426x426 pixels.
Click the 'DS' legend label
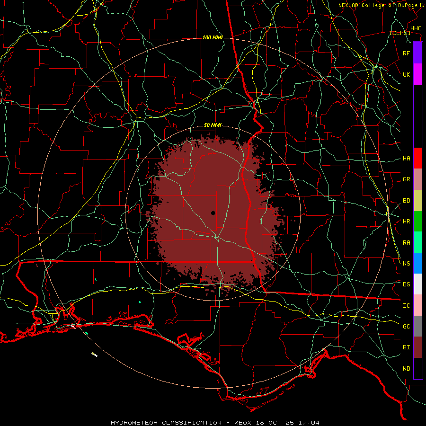click(407, 284)
